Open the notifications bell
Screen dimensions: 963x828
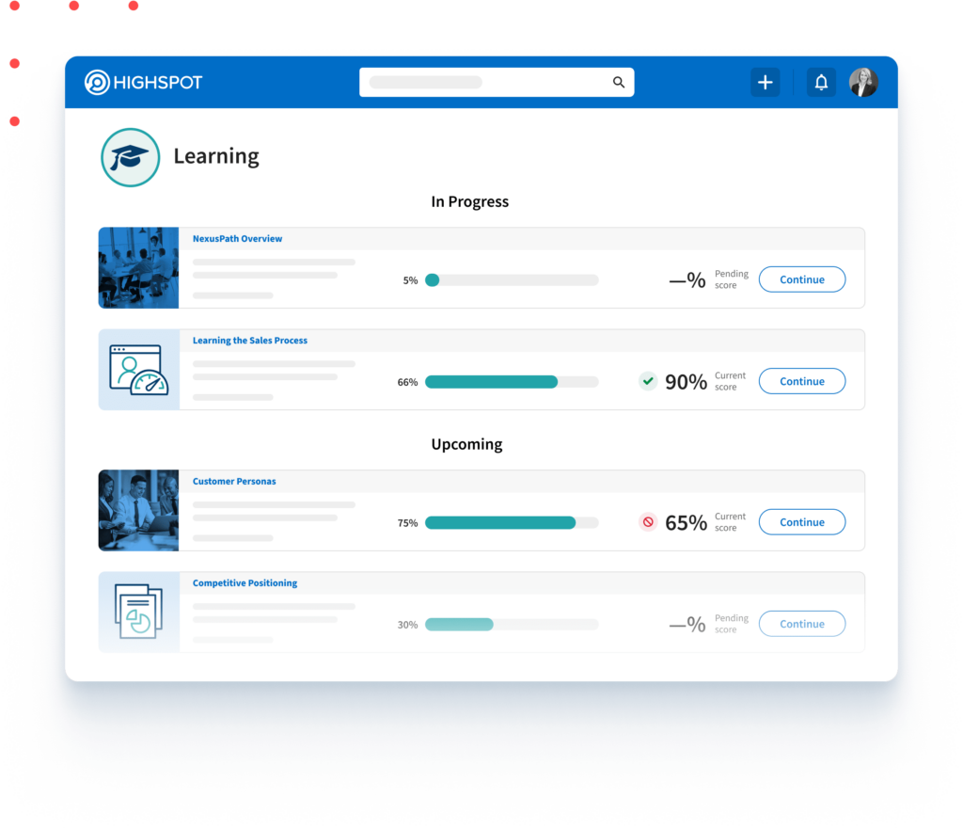tap(821, 82)
